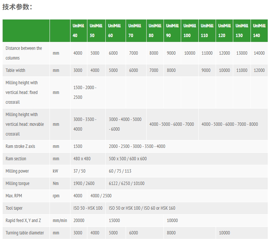The width and height of the screenshot is (270, 246).
Task: Select the 6122 / 6250 / 10100 torque value
Action: point(127,183)
